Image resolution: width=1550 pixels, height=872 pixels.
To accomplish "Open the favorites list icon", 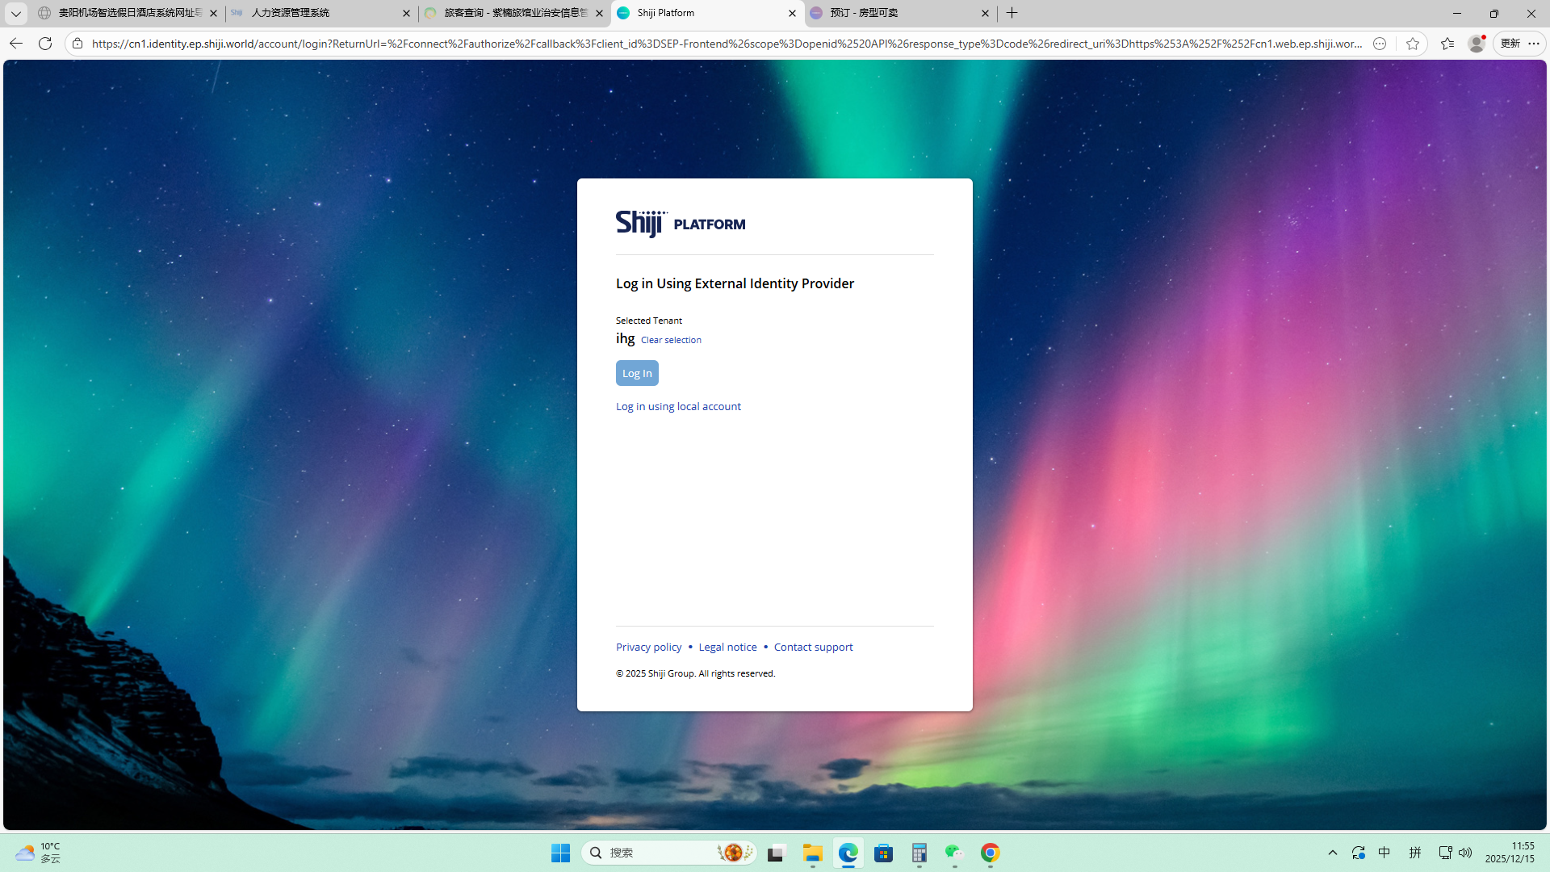I will click(1447, 44).
